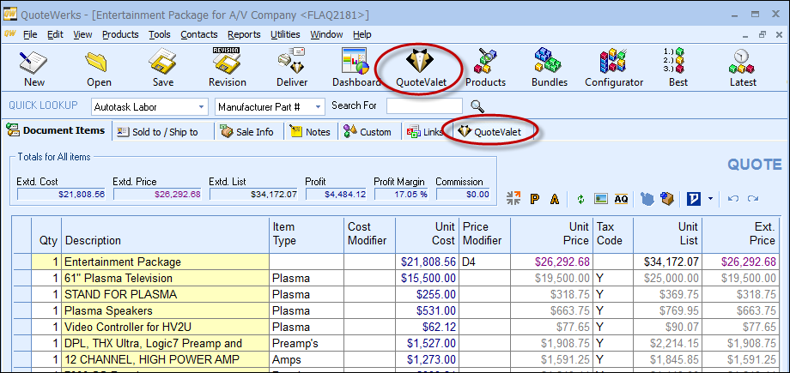
Task: Select the 12 CHANNEL, HIGH POWER AMP cell
Action: 166,359
